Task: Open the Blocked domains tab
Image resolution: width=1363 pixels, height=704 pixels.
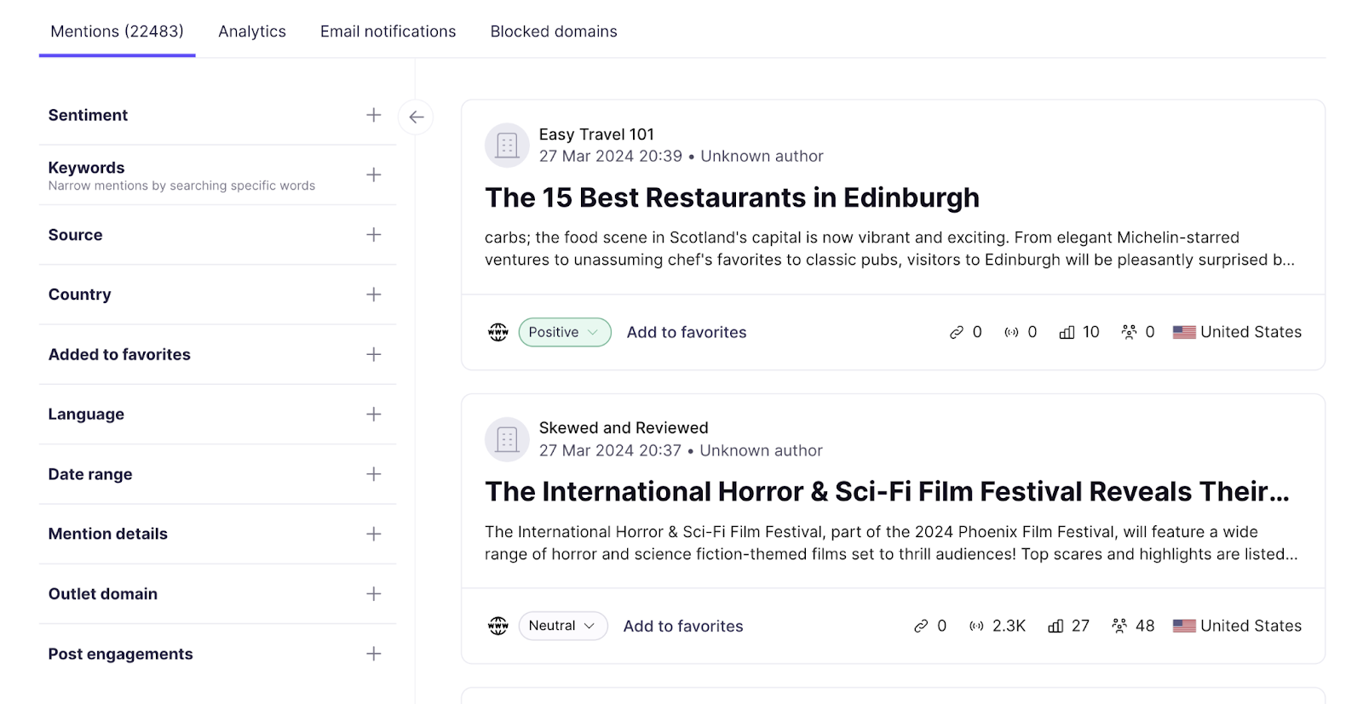Action: click(x=554, y=31)
